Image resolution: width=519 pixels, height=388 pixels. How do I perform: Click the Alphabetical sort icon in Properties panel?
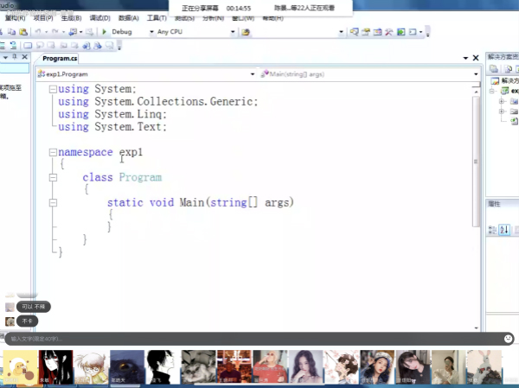click(505, 229)
